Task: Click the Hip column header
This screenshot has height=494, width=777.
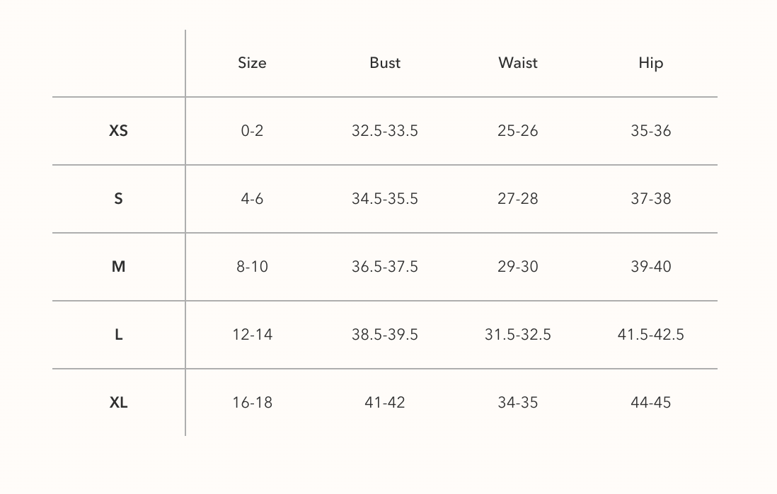Action: point(651,63)
